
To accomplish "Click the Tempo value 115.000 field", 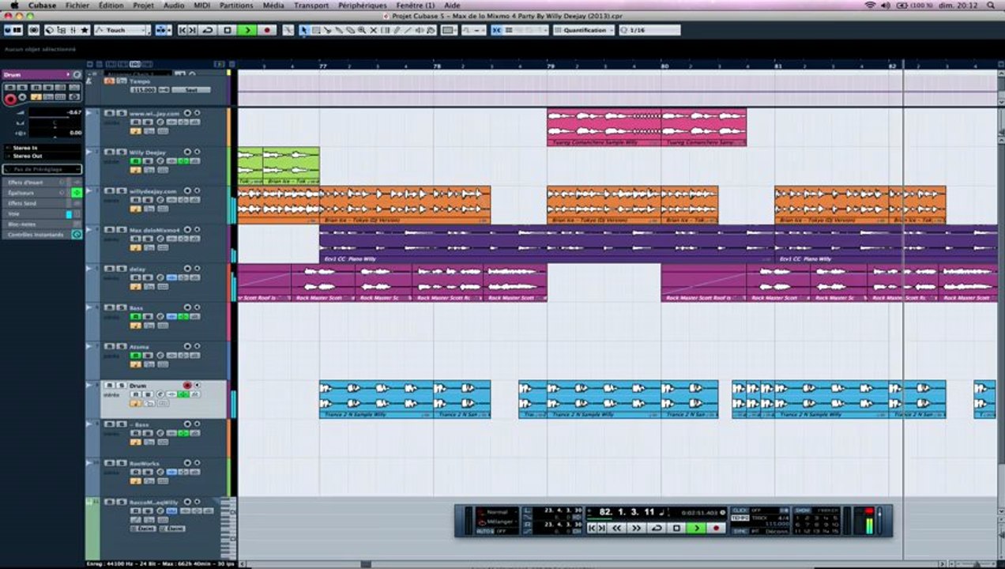I will [143, 90].
